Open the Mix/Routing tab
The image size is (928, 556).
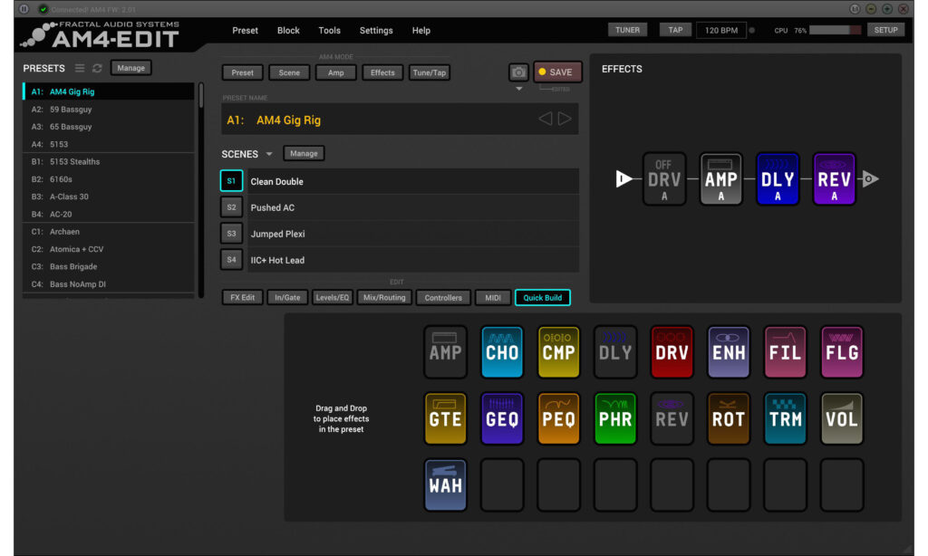click(384, 298)
